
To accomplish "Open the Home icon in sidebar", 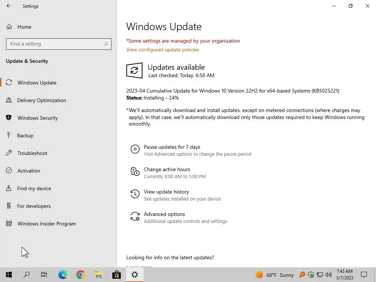I will (9, 26).
